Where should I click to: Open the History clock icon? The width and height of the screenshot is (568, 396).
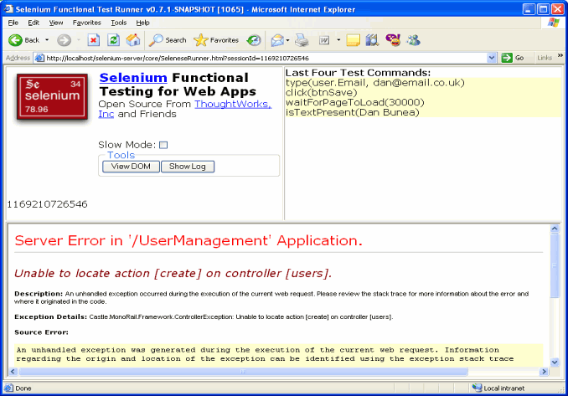254,40
